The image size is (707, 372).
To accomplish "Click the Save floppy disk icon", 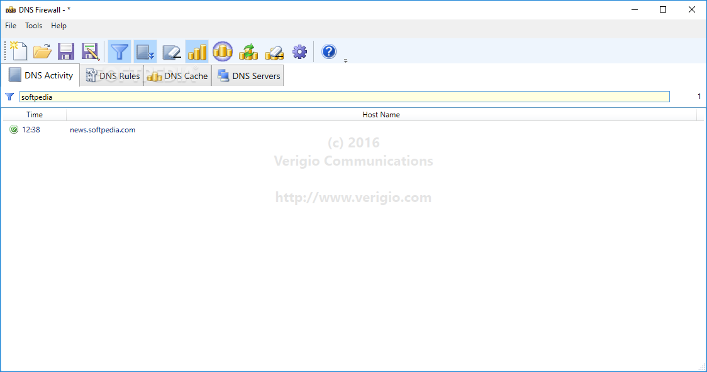I will pyautogui.click(x=66, y=51).
